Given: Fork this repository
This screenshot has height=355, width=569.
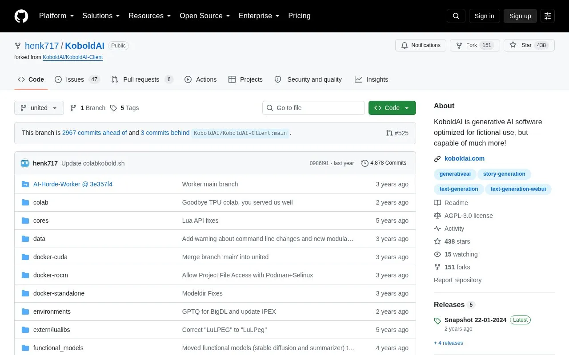Looking at the screenshot, I should coord(475,45).
